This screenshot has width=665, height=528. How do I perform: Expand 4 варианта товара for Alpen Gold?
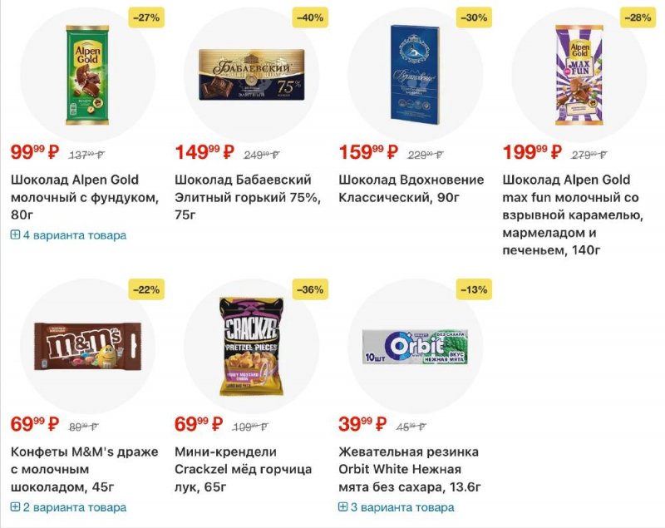[x=68, y=235]
